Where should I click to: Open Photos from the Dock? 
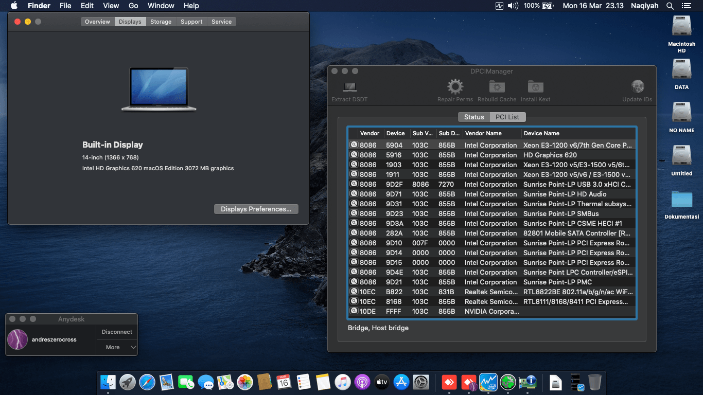(x=245, y=382)
